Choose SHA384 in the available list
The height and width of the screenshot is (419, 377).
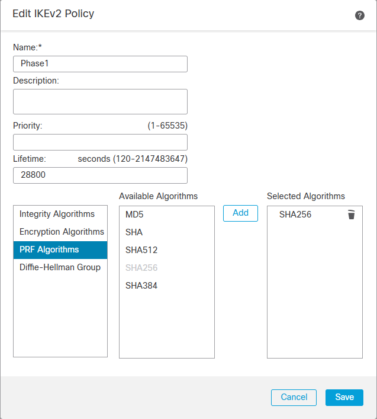(141, 286)
